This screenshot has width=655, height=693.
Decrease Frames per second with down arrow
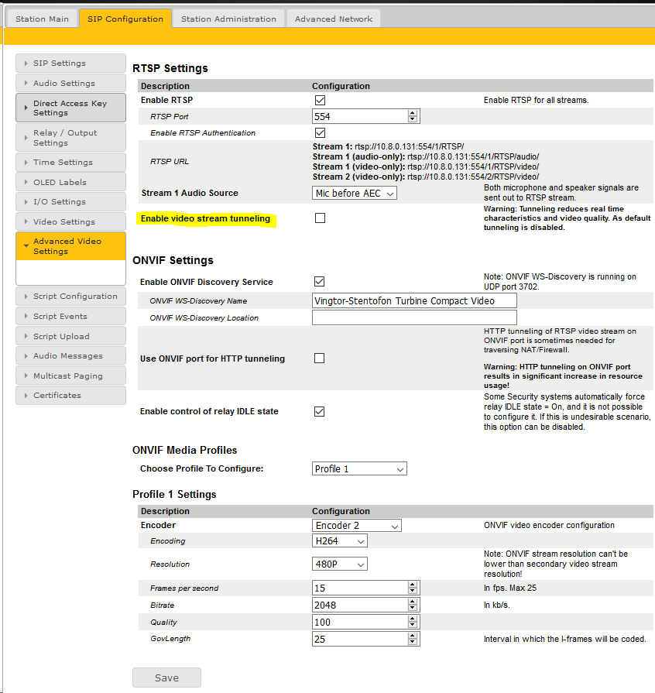click(413, 592)
